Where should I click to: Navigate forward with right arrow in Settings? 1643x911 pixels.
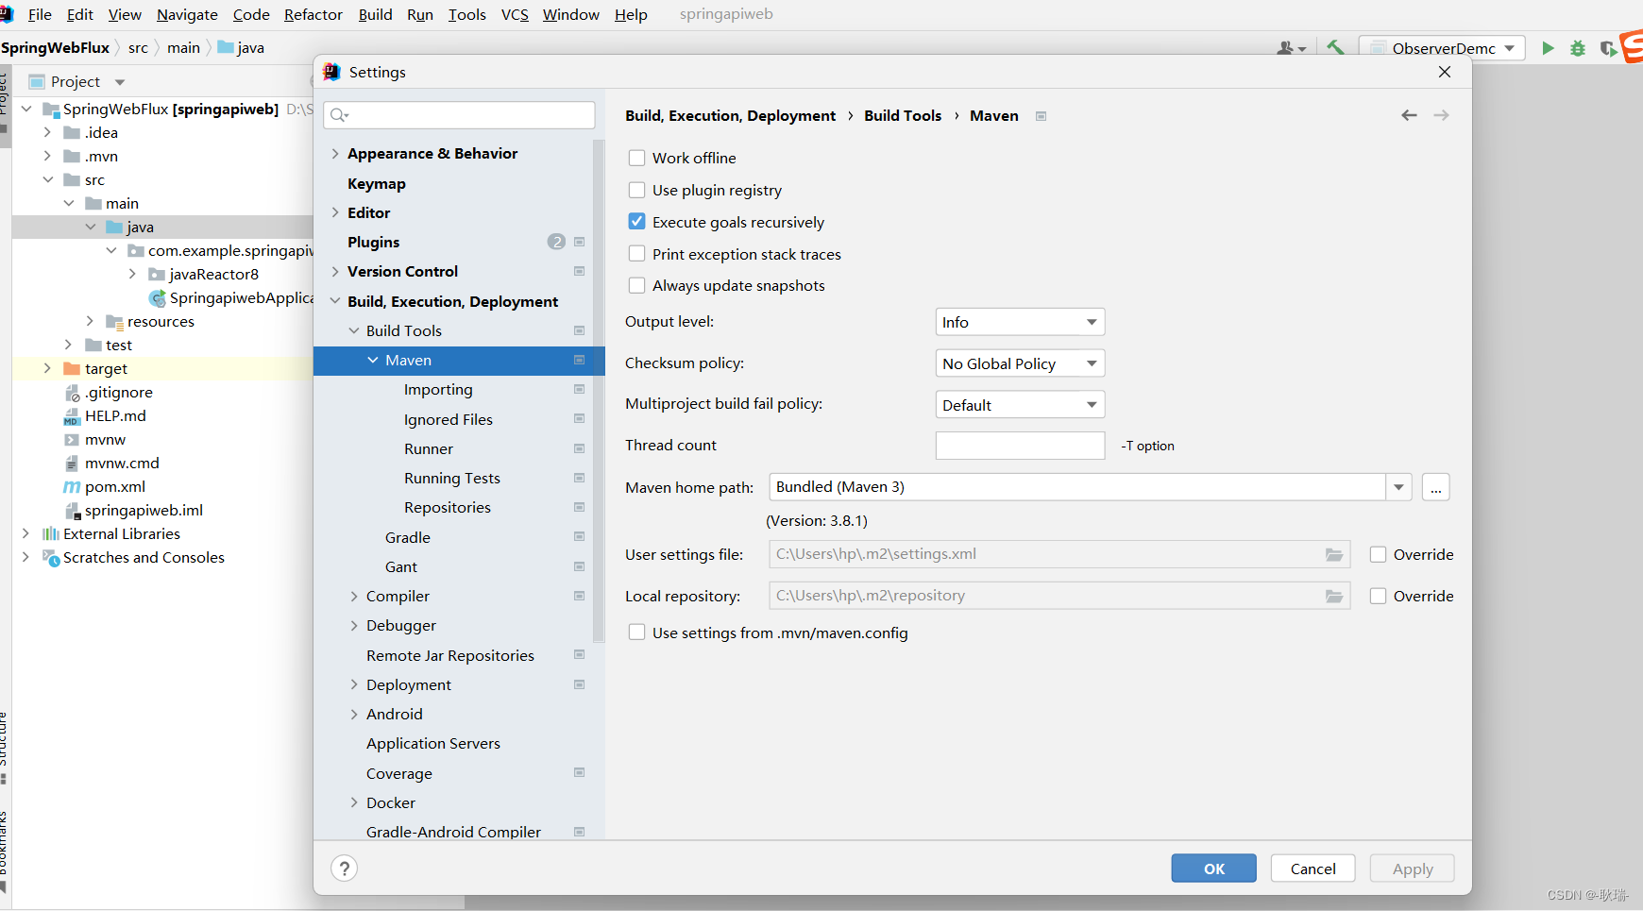click(x=1441, y=115)
